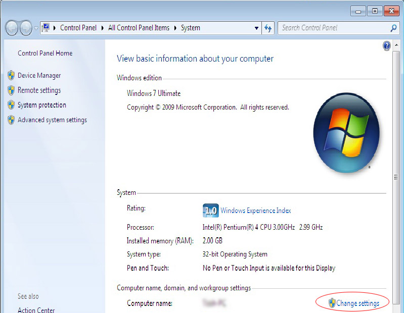Click the Forward navigation arrow button

click(x=26, y=28)
